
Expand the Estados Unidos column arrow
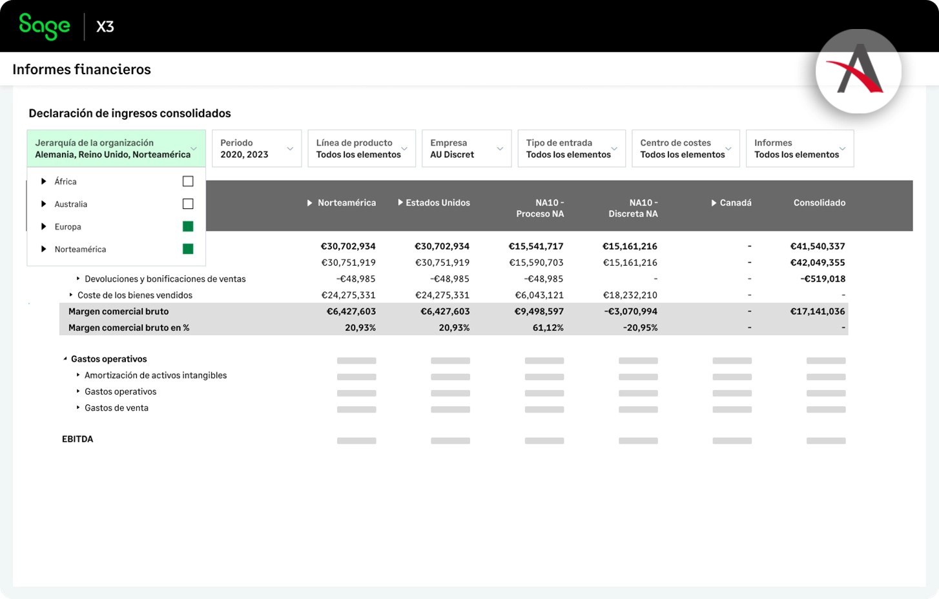click(400, 203)
